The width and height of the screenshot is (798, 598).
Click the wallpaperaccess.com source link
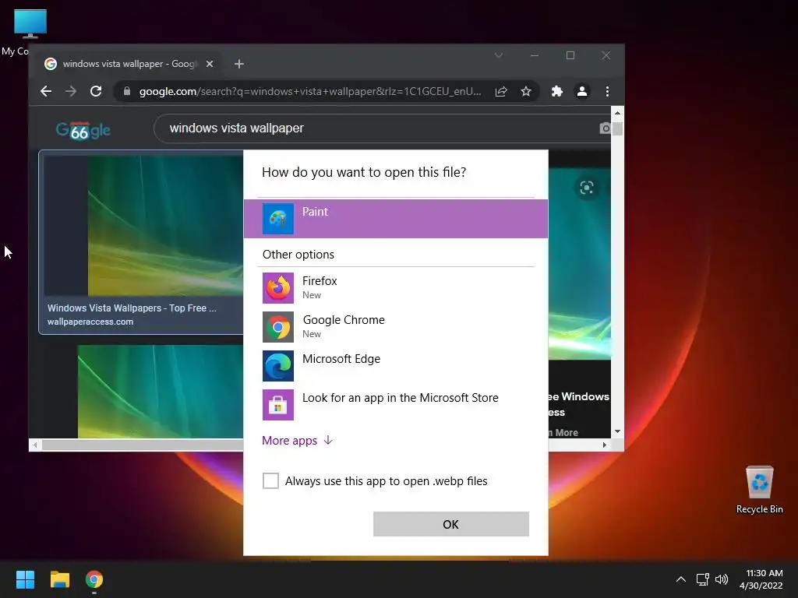90,322
